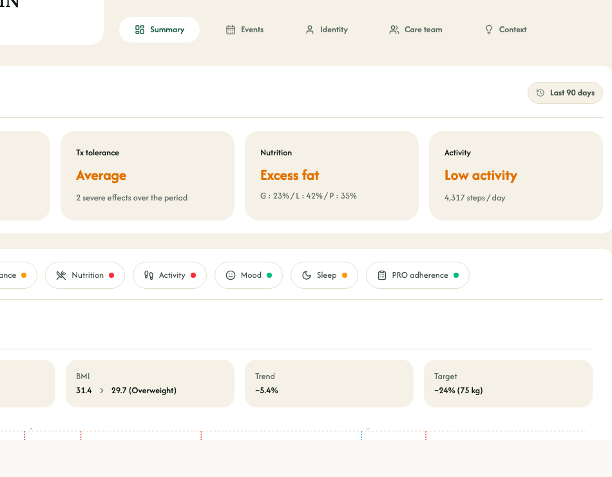Click '2 severe effects over the period' text

[x=132, y=198]
